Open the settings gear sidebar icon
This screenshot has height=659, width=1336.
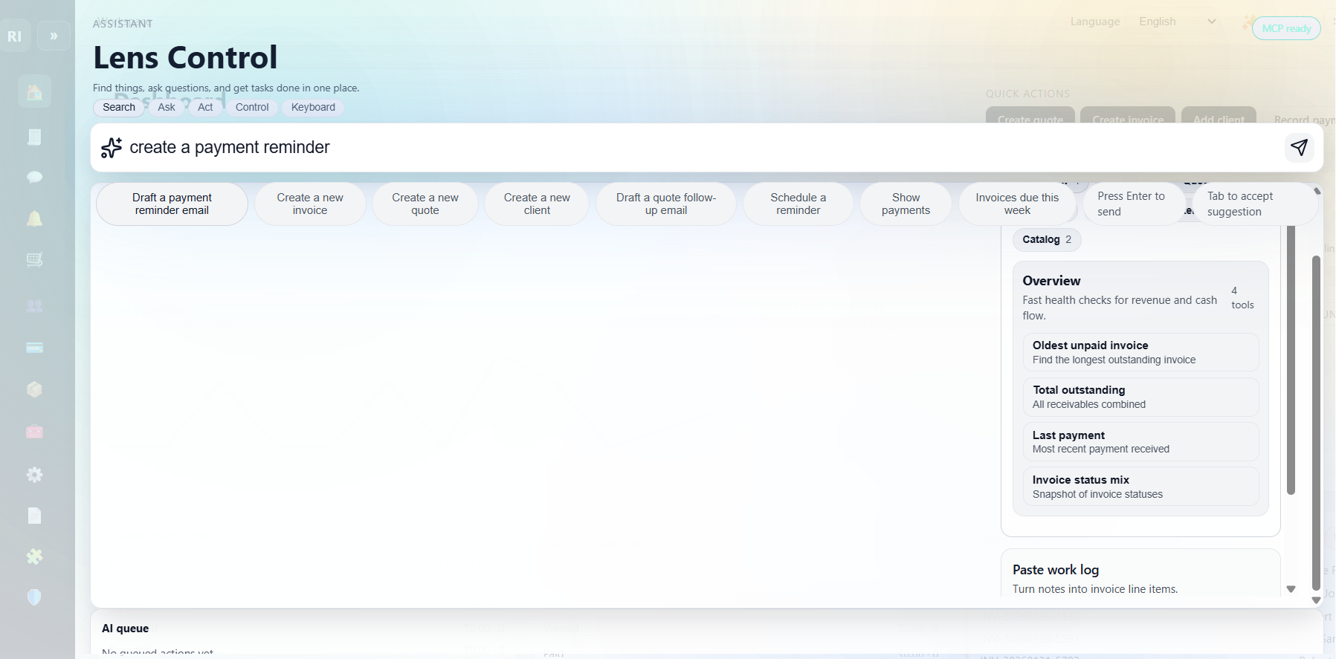(34, 475)
